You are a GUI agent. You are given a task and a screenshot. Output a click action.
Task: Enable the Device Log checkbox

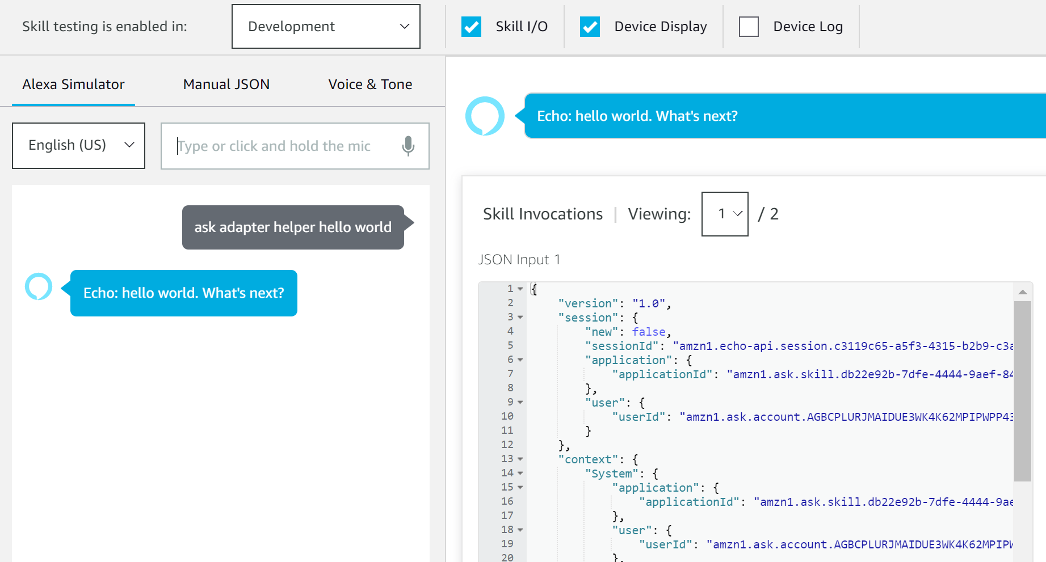749,27
